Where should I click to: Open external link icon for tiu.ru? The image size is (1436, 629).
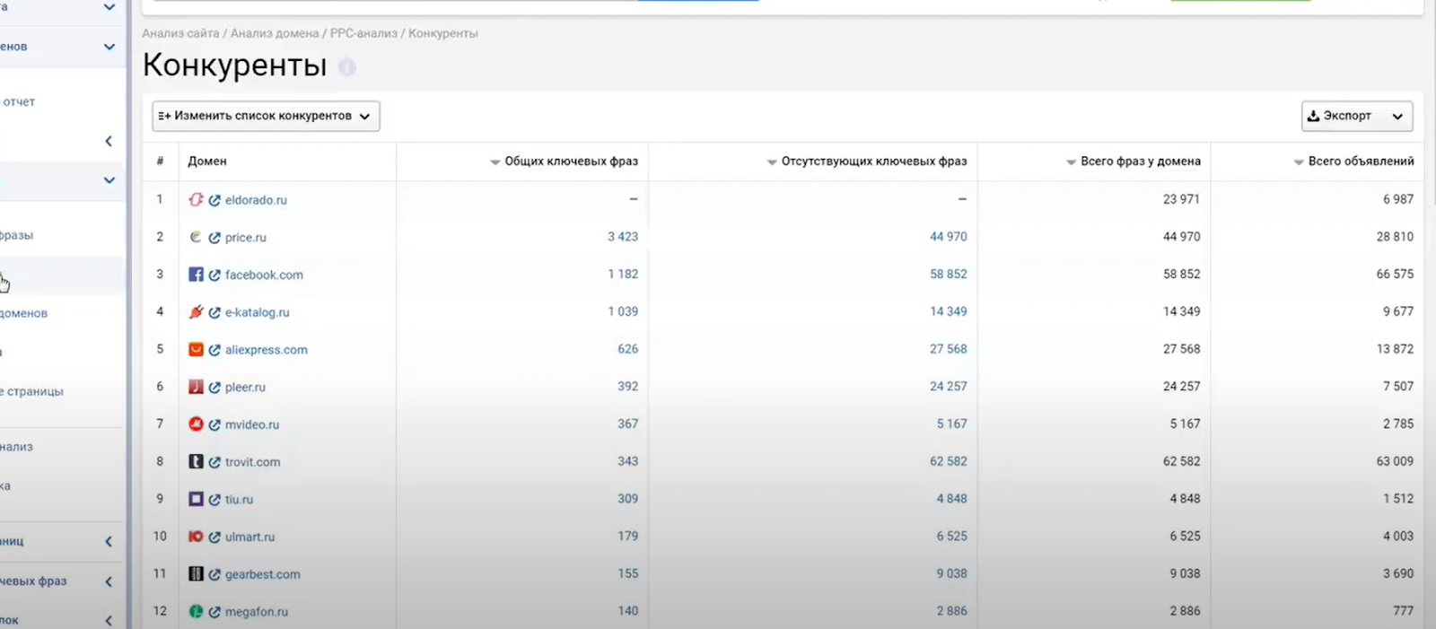click(215, 500)
